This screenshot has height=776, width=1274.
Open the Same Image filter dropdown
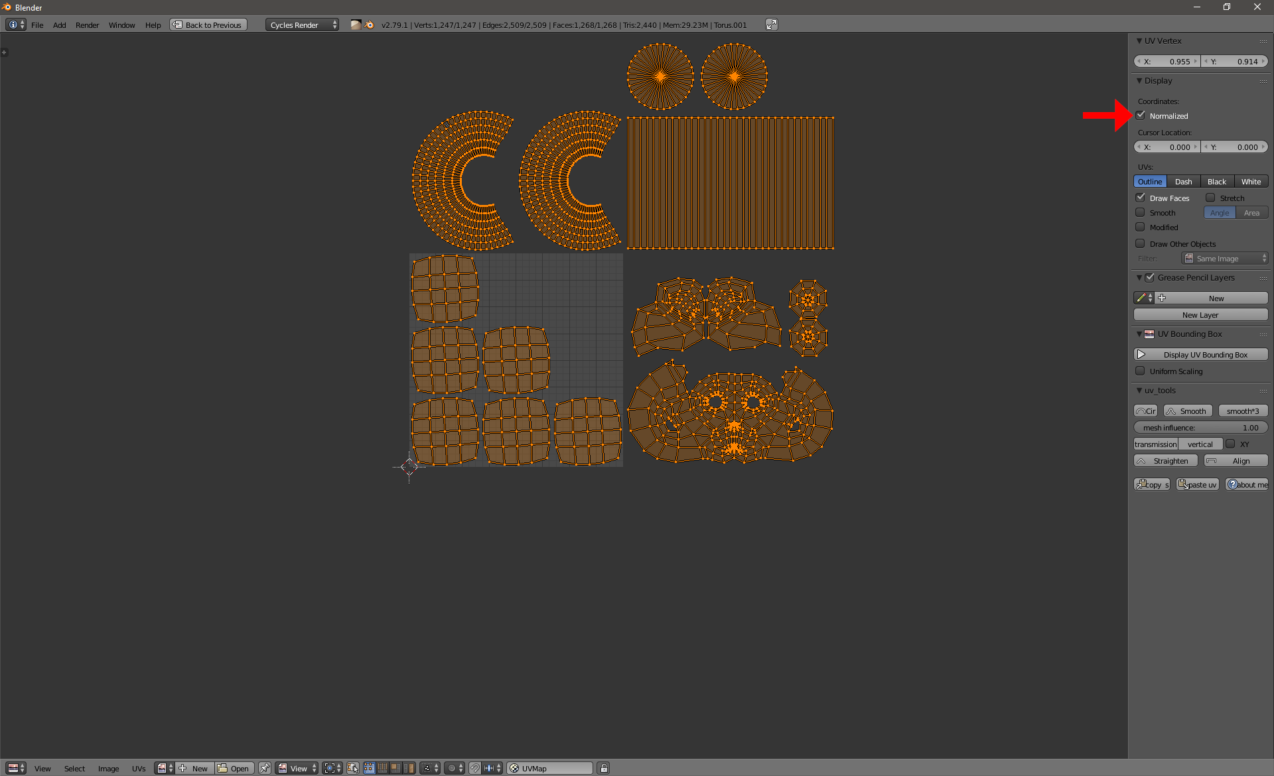tap(1225, 259)
